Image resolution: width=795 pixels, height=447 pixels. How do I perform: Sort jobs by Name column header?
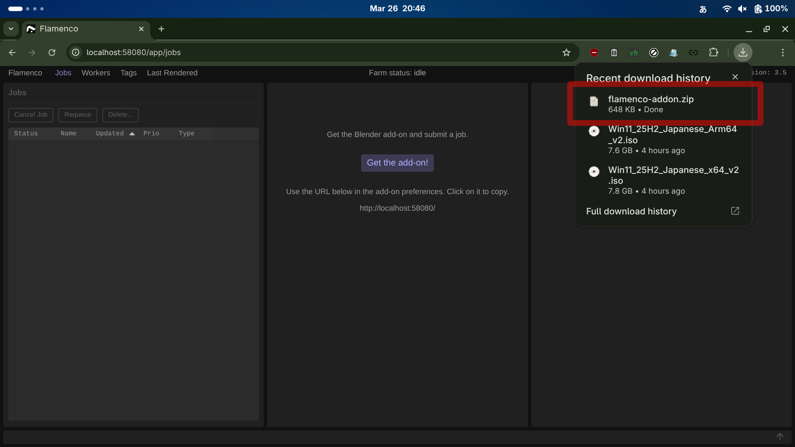(68, 133)
